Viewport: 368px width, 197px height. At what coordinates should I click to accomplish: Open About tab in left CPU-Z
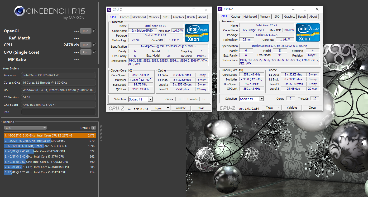tap(202, 17)
